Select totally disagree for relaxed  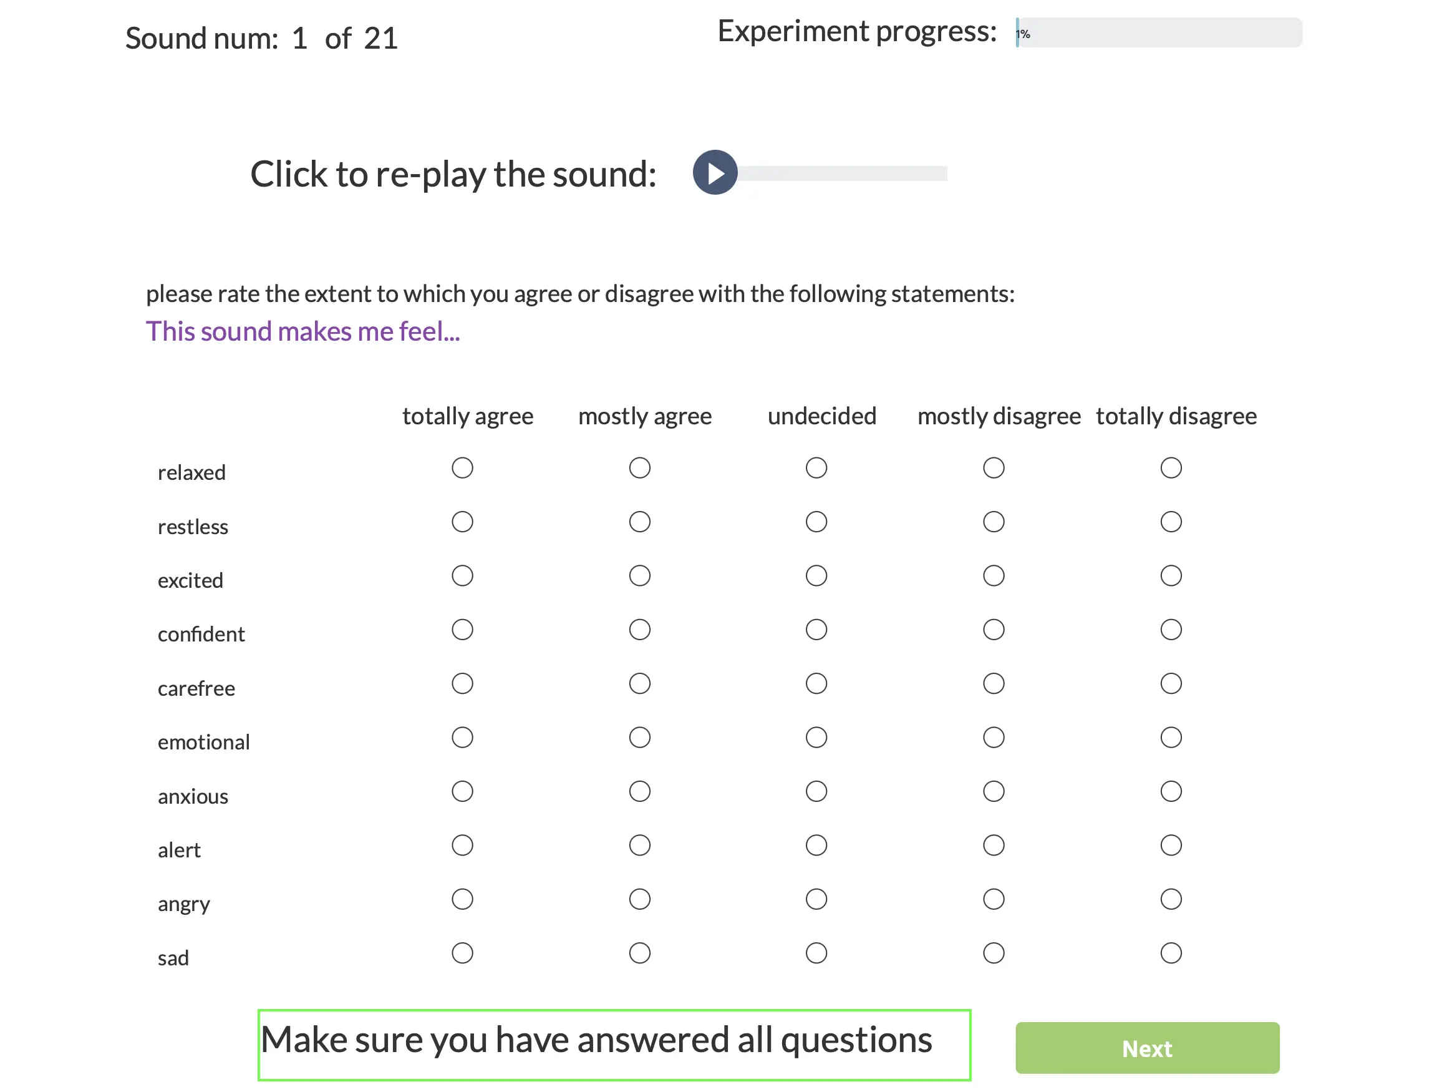tap(1170, 468)
